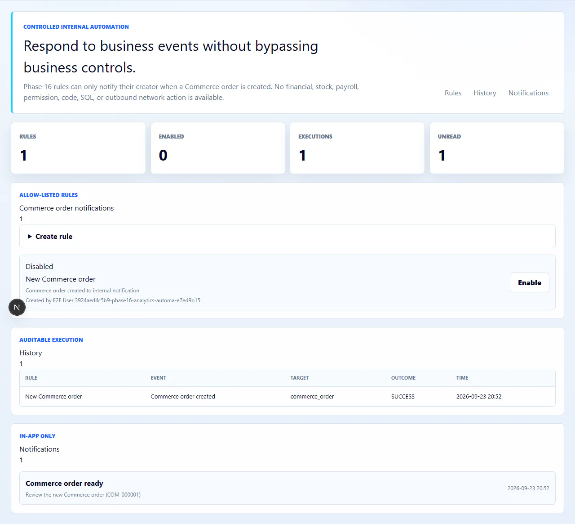This screenshot has height=524, width=575.
Task: Click 'Commerce order created to internal notification' text
Action: [x=82, y=291]
